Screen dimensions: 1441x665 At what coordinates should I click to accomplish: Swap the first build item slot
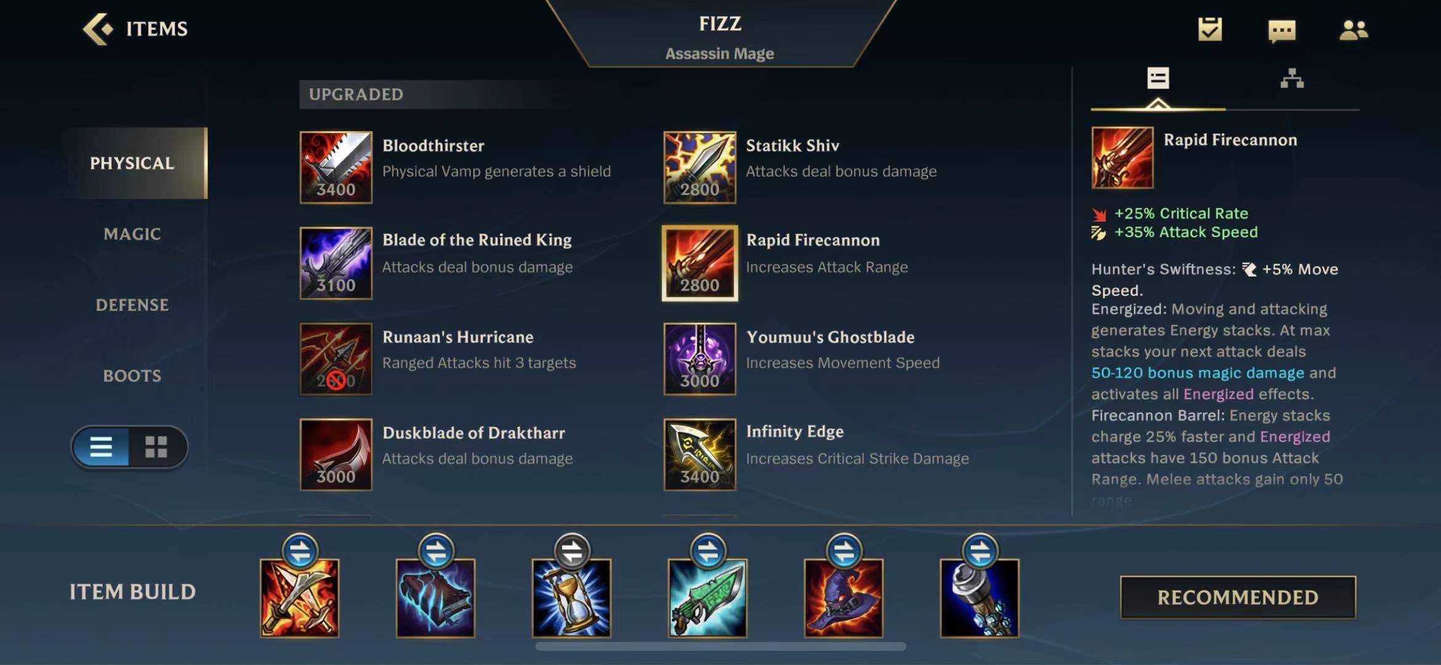[x=299, y=550]
